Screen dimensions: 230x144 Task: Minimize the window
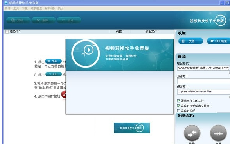tap(222, 3)
